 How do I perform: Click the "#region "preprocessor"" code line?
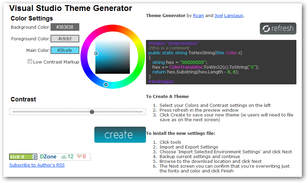pyautogui.click(x=174, y=43)
